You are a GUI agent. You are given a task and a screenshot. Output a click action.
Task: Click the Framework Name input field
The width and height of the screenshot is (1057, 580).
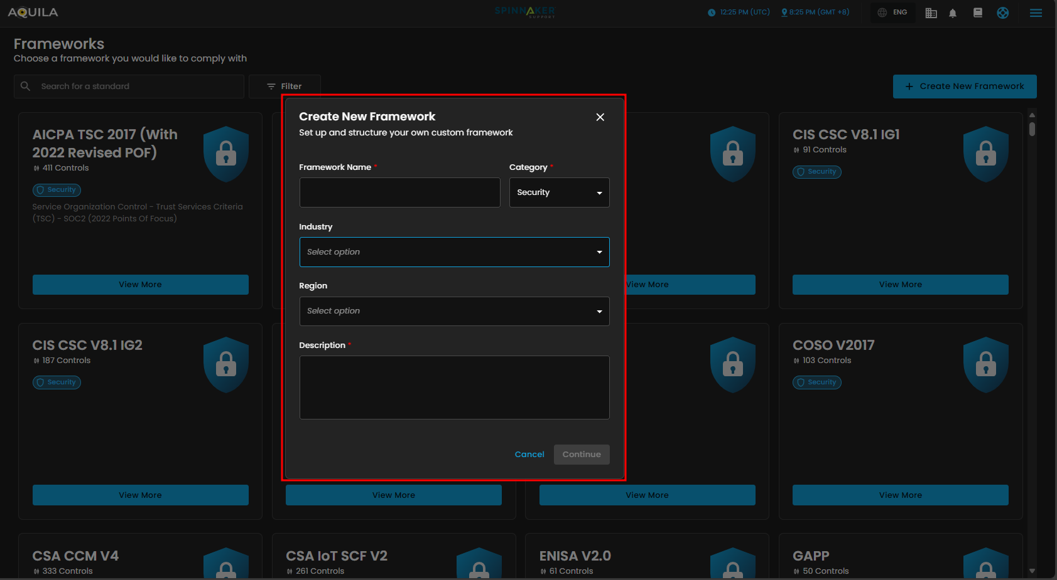399,192
